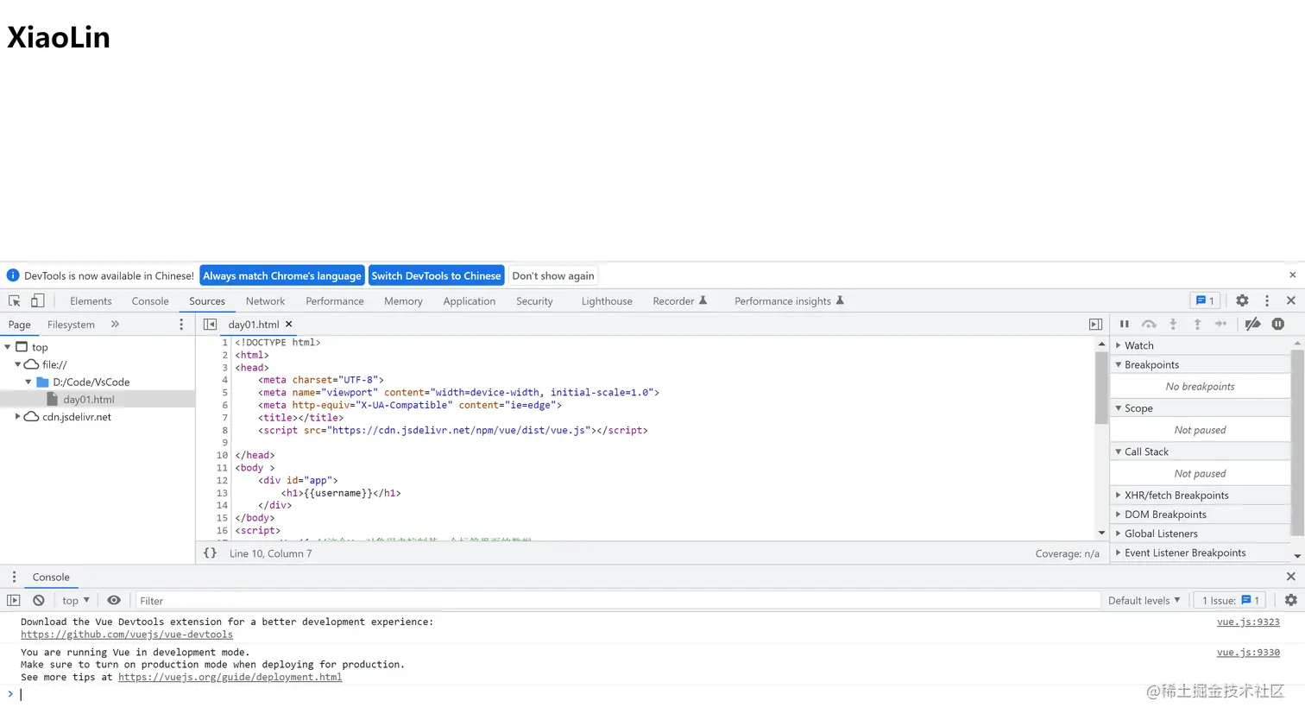The height and width of the screenshot is (720, 1305).
Task: Switch to the Console tab
Action: tap(150, 301)
